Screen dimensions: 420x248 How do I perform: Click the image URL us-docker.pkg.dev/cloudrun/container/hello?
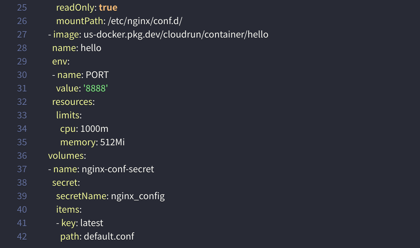coord(176,35)
